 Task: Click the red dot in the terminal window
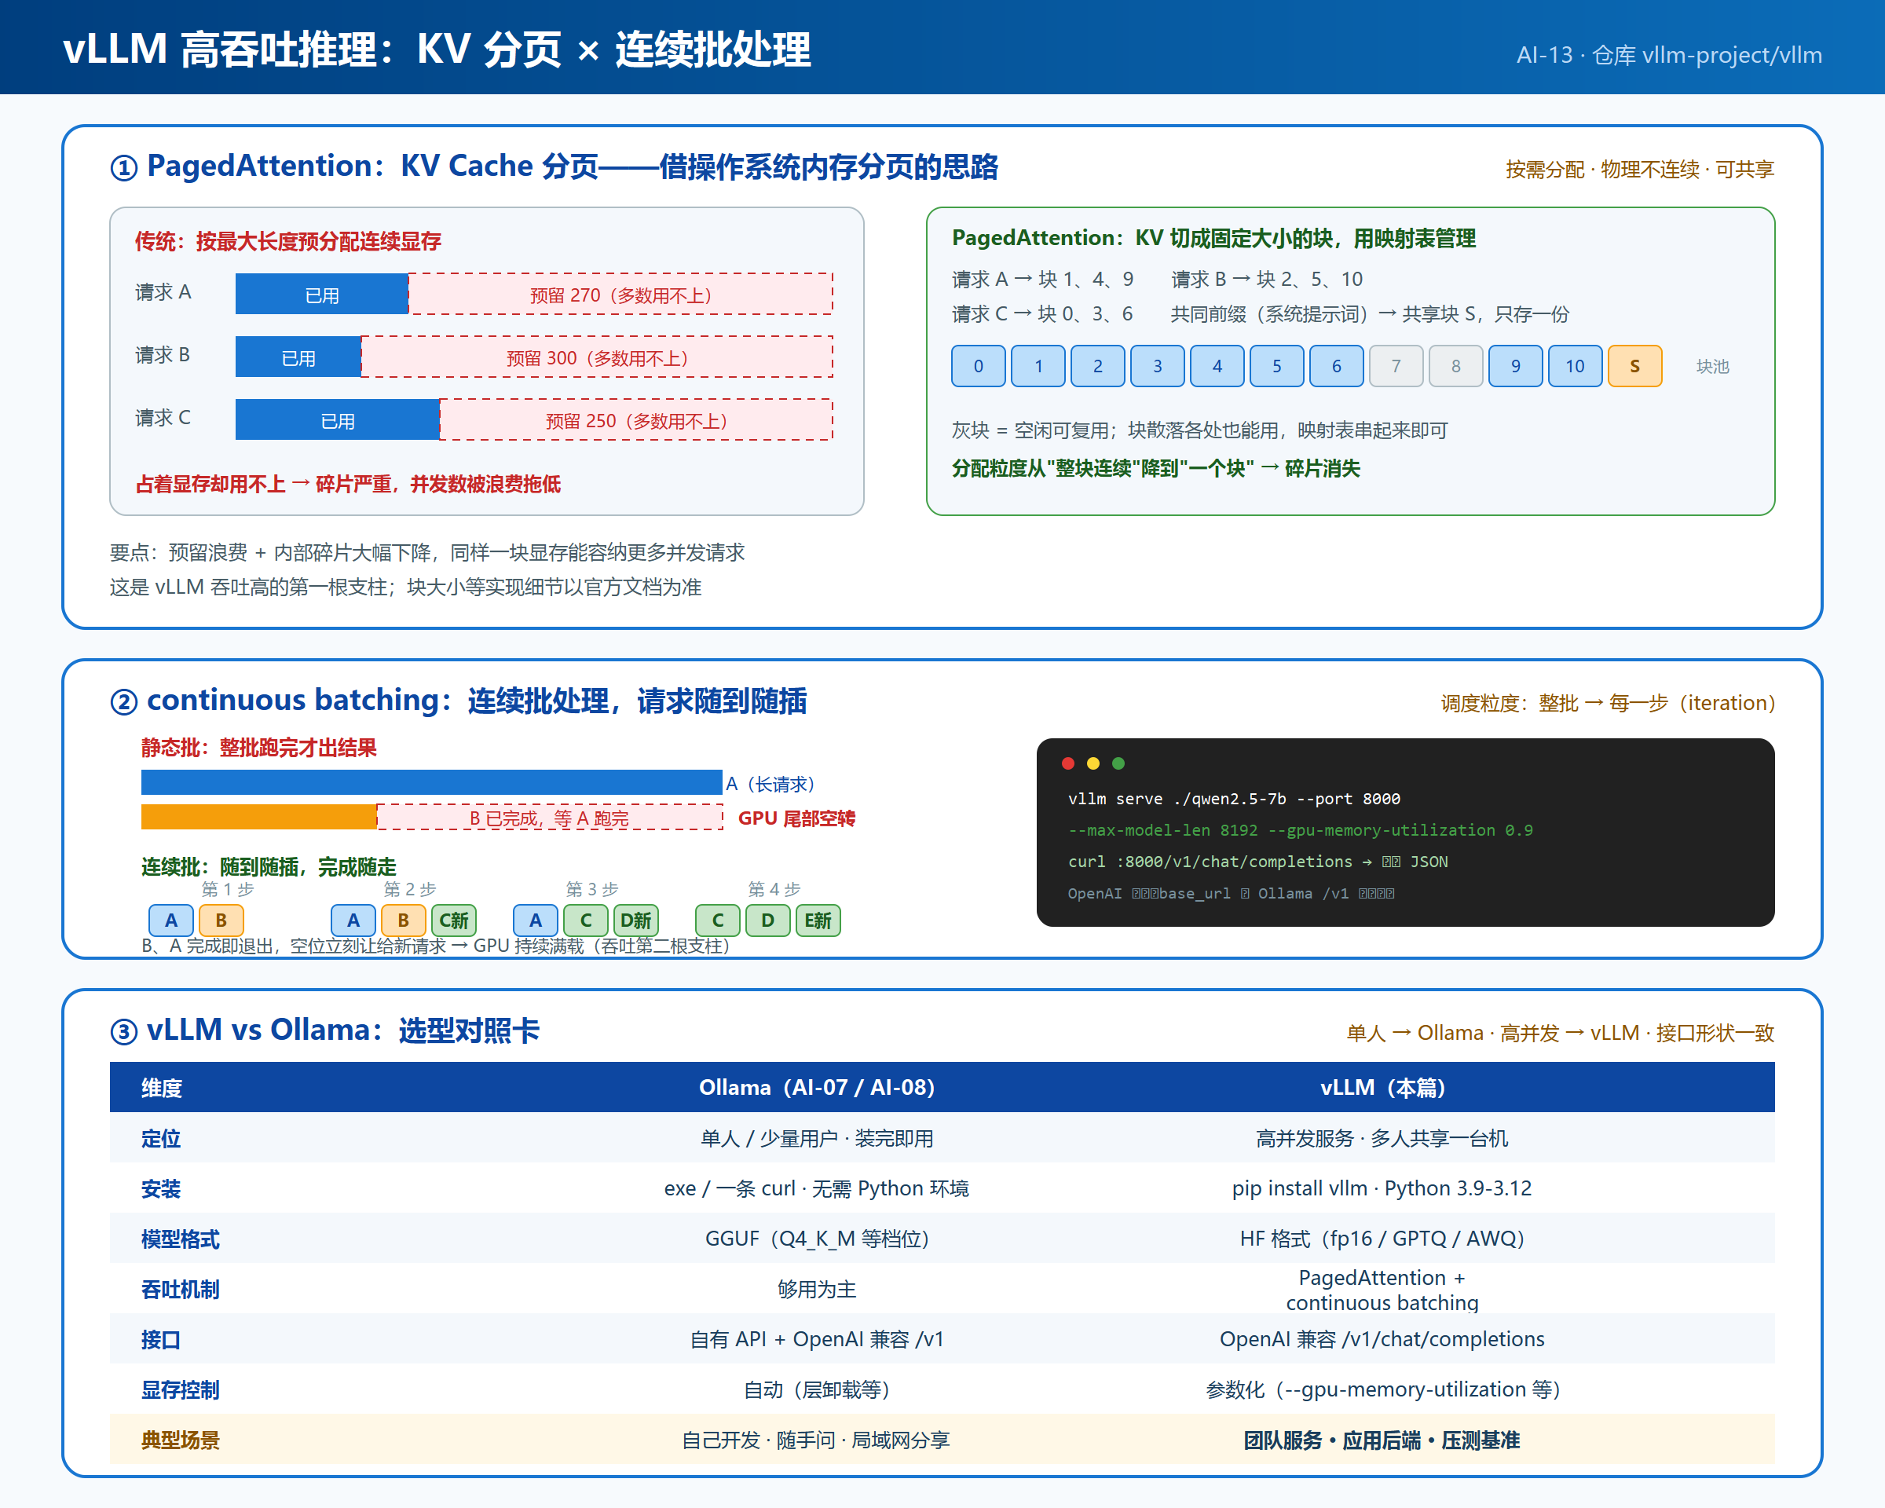pyautogui.click(x=1067, y=763)
